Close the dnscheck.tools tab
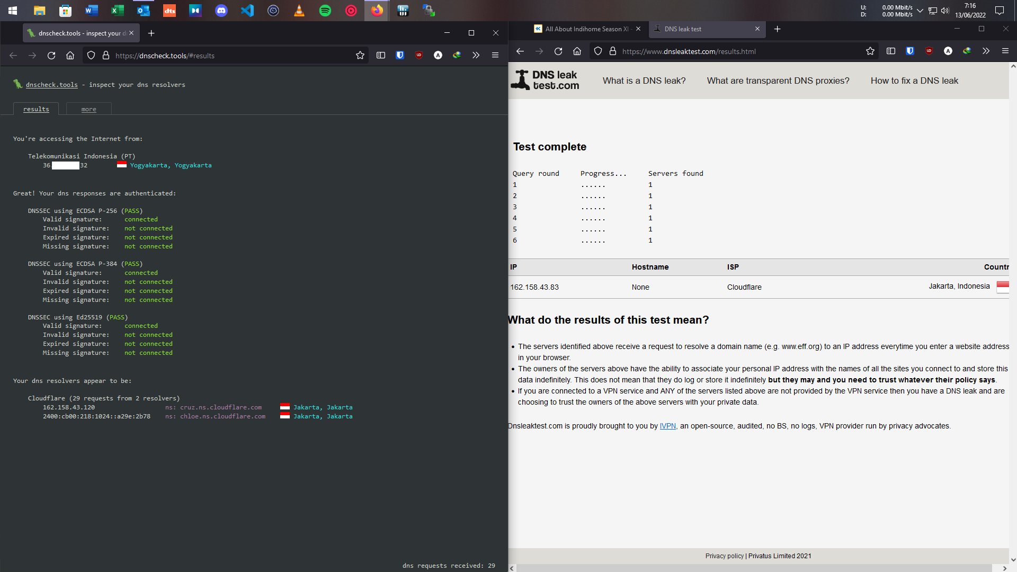Screen dimensions: 1017x572 click(131, 33)
